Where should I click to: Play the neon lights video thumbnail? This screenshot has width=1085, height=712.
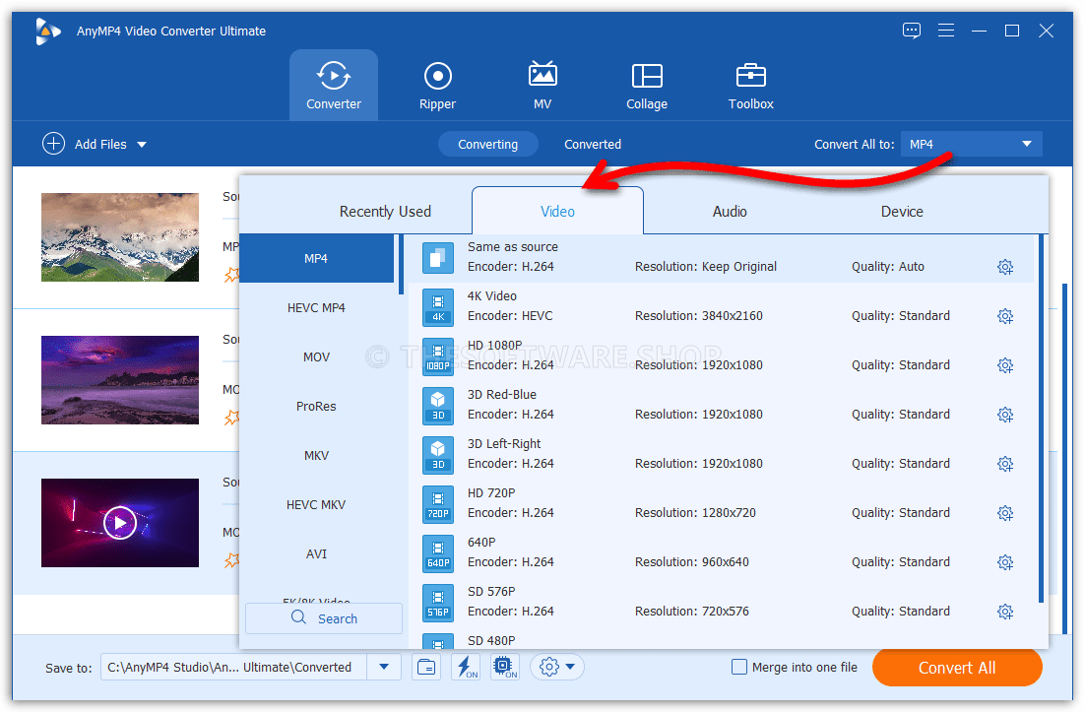click(x=120, y=522)
